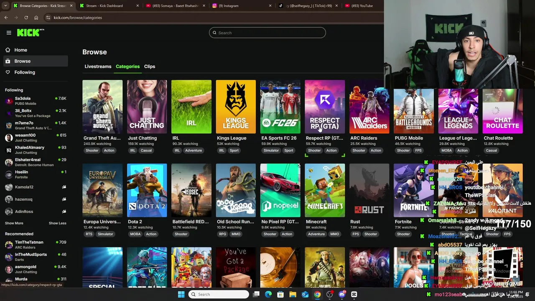Open Home in the sidebar
The height and width of the screenshot is (301, 535).
point(35,50)
